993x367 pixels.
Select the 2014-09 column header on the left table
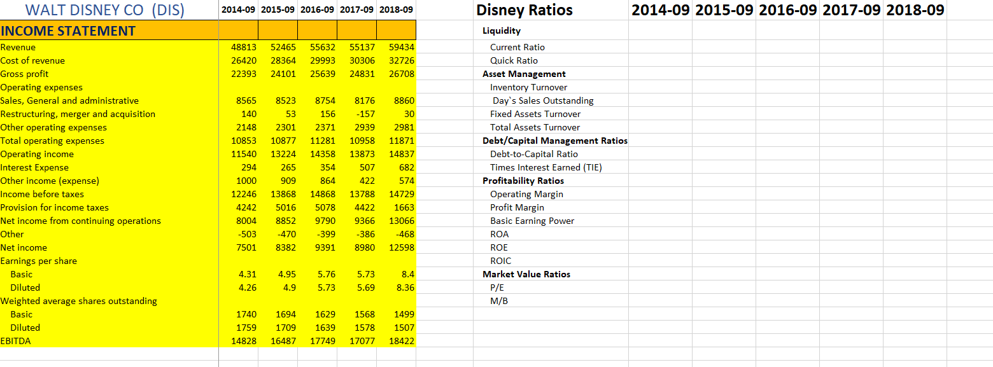pyautogui.click(x=238, y=10)
